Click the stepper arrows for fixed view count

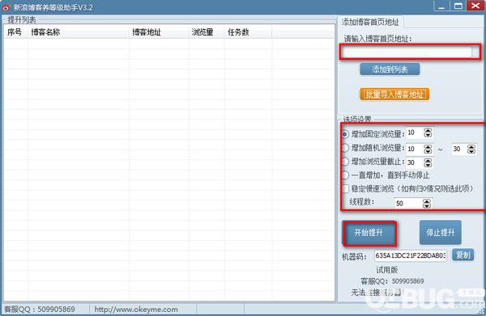click(x=428, y=133)
